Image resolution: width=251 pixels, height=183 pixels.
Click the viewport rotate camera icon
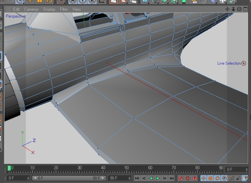coord(239,9)
